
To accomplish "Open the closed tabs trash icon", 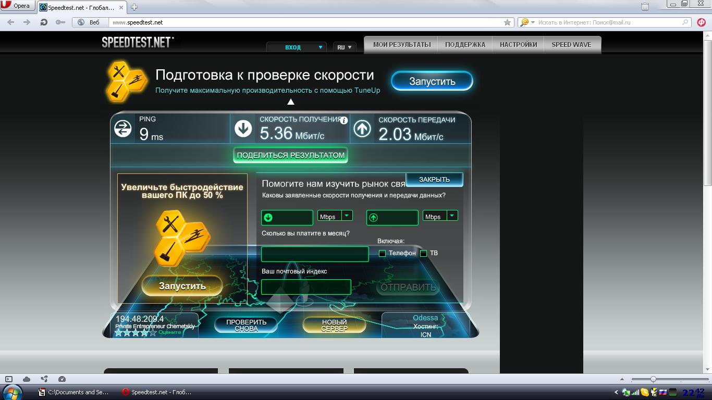I will [x=645, y=6].
